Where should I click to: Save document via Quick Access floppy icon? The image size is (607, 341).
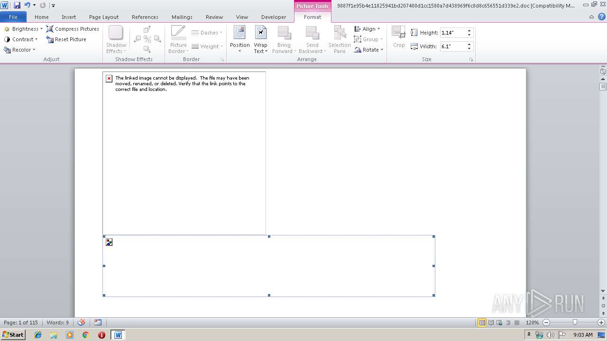pyautogui.click(x=17, y=5)
